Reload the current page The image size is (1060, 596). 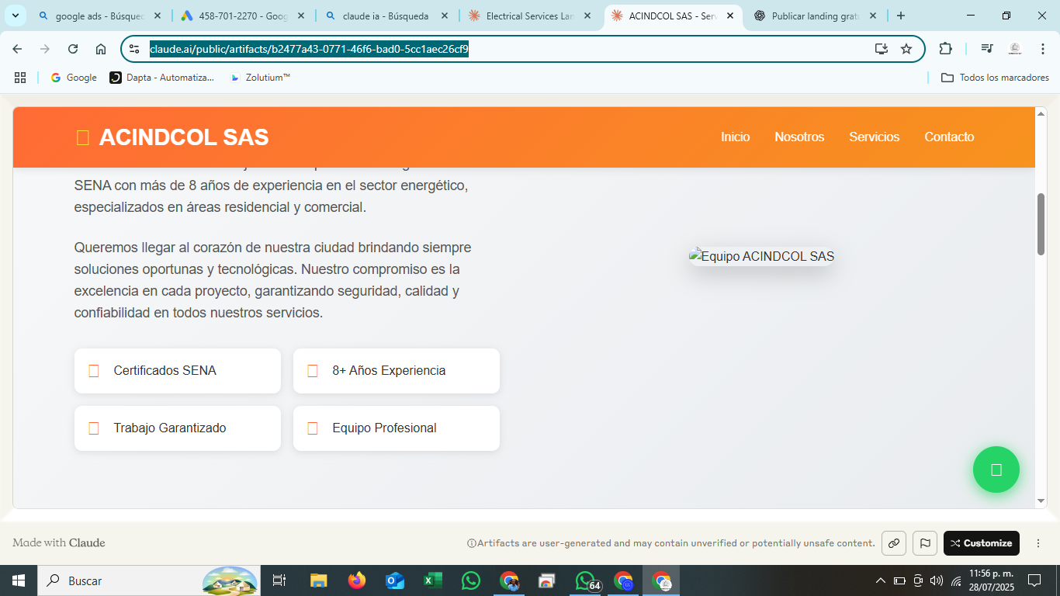coord(73,49)
